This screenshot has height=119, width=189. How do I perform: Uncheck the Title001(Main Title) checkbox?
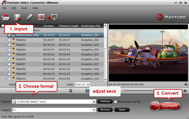coord(9,35)
